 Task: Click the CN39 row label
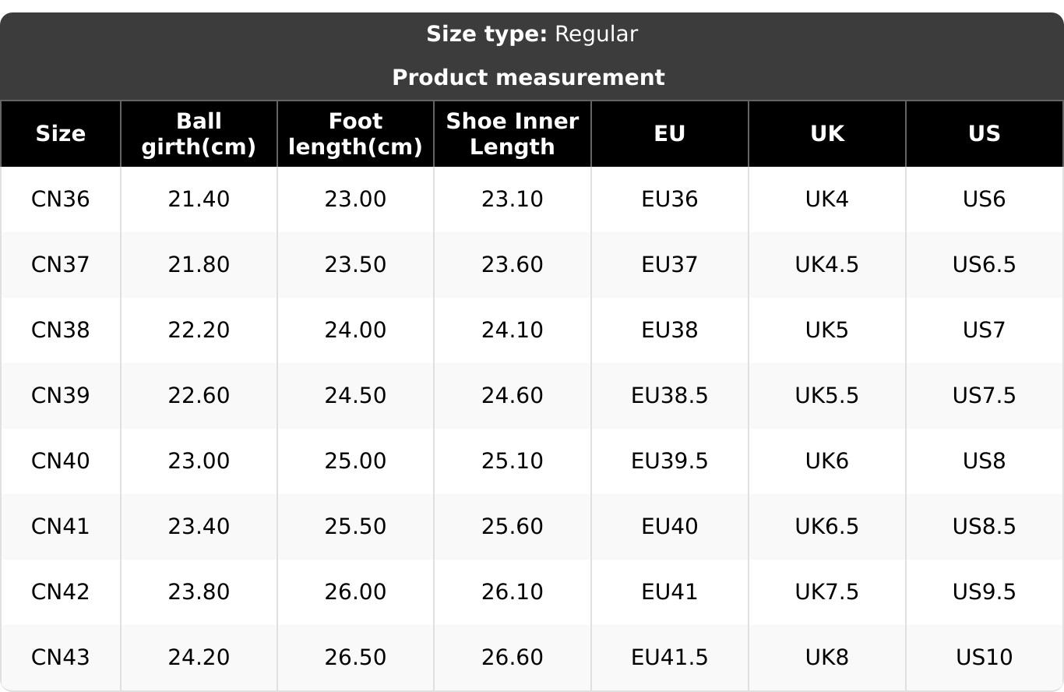[60, 396]
